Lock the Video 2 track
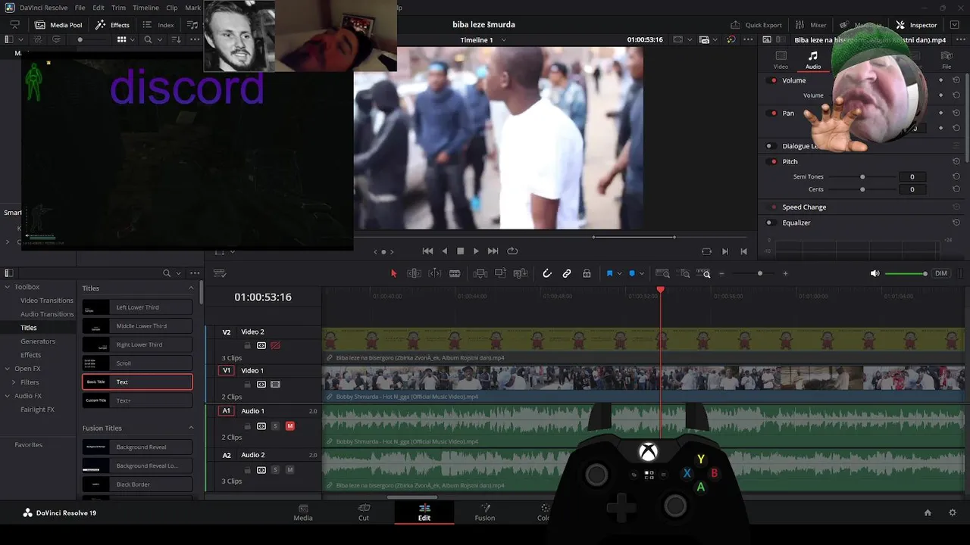Image resolution: width=970 pixels, height=545 pixels. (x=247, y=345)
